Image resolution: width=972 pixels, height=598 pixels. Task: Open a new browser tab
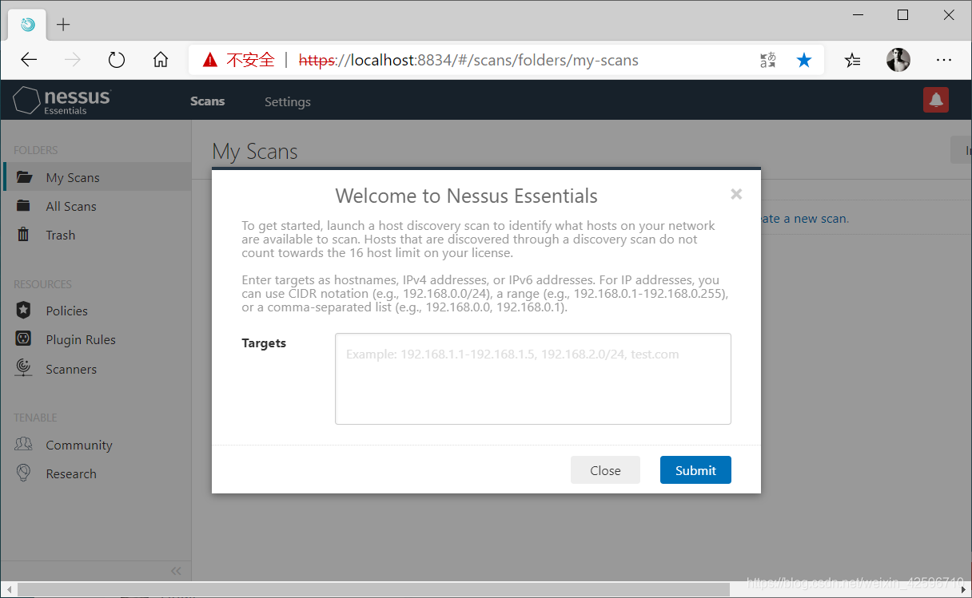click(63, 25)
